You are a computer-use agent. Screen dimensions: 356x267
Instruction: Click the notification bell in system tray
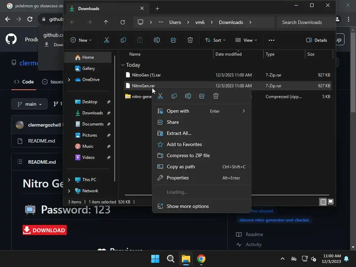(x=347, y=259)
